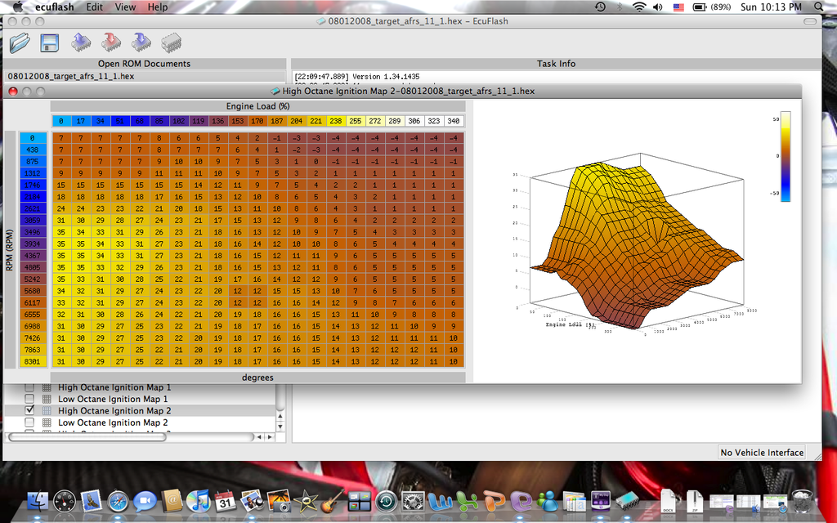
Task: Open the Edit menu
Action: (x=95, y=7)
